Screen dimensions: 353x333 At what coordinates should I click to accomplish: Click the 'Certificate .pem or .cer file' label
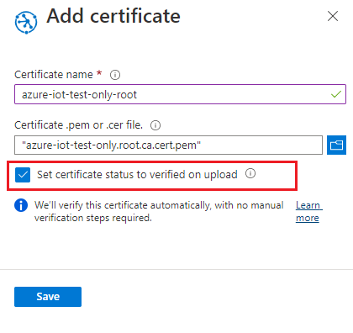coord(79,125)
